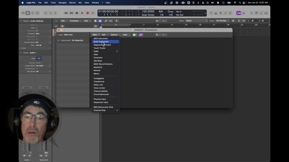The width and height of the screenshot is (289, 162).
Task: Select MIDI Metronome Click menu entry
Action: 106,107
